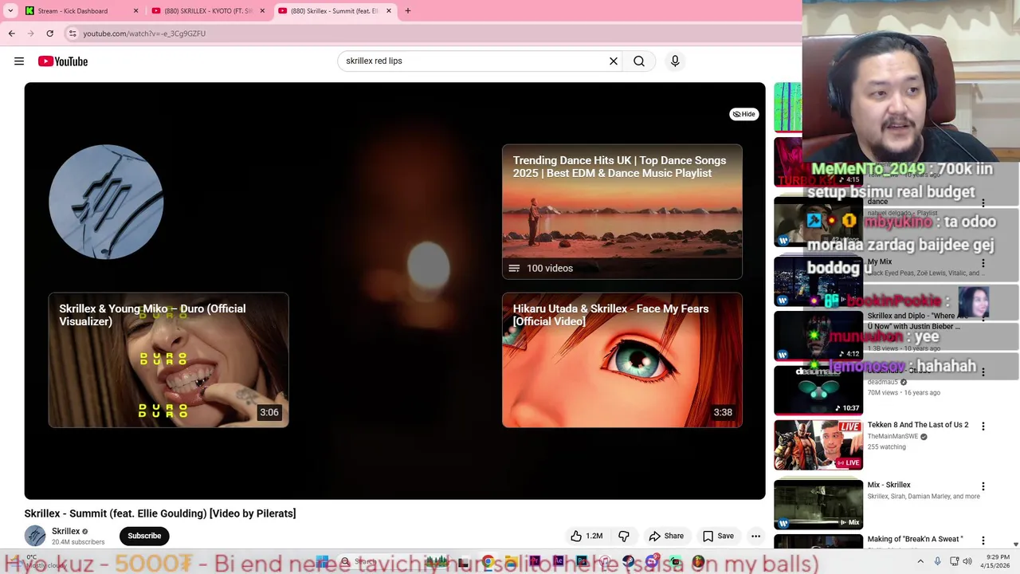Click TheMainManSWE channel name
This screenshot has width=1020, height=574.
coord(892,437)
